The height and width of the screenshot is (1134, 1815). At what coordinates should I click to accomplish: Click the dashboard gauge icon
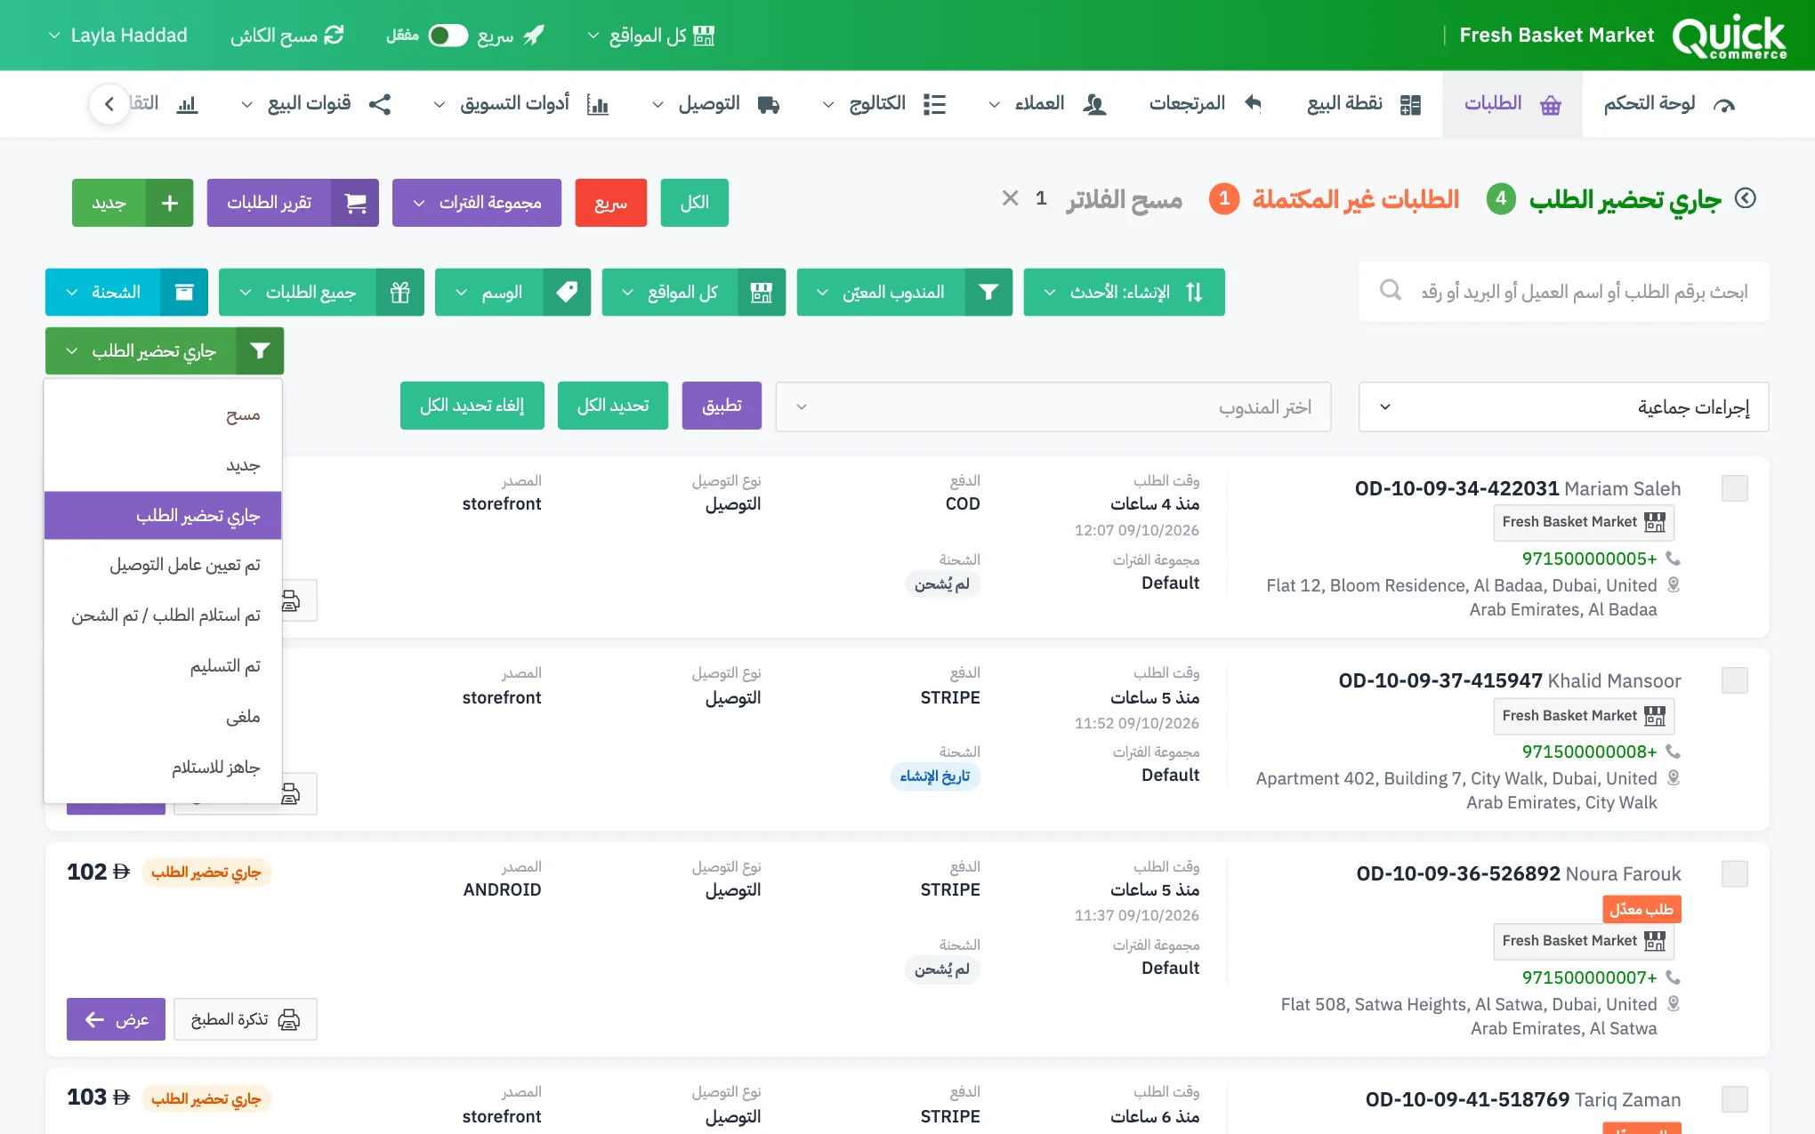[1724, 105]
